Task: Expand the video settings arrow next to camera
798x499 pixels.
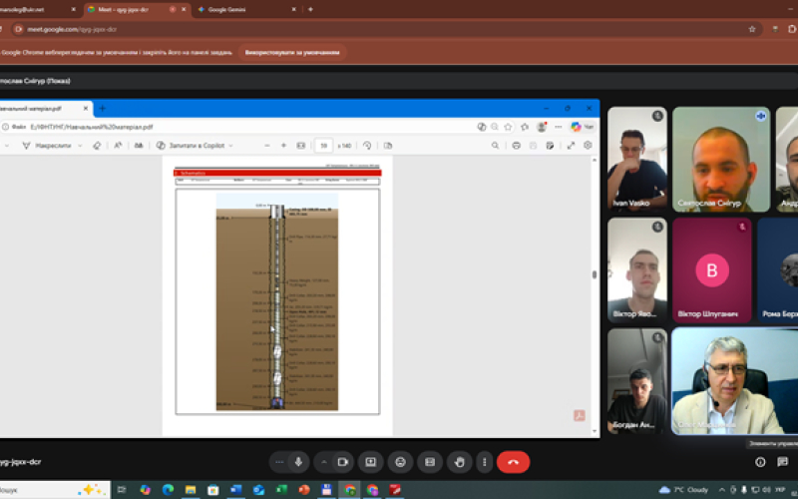Action: tap(323, 462)
